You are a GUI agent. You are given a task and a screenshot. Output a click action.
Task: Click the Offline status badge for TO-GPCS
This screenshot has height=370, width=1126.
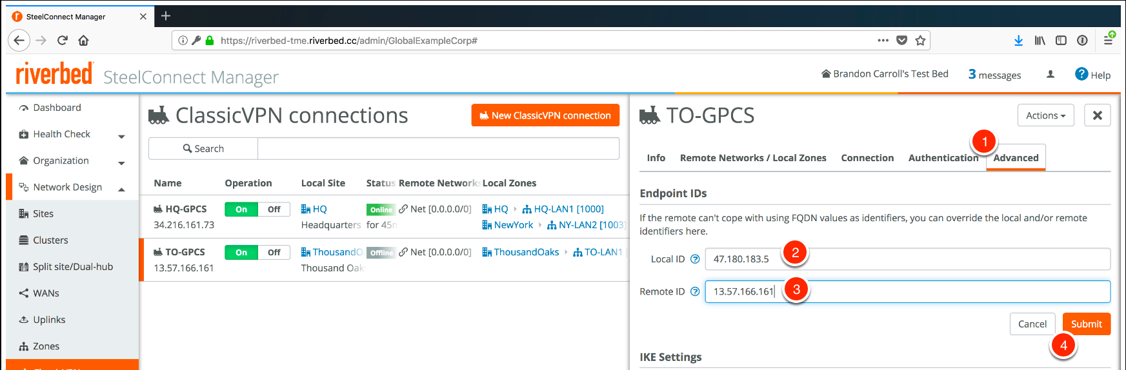[381, 253]
